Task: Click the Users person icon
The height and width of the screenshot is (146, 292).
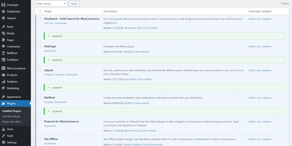Action: pos(3,129)
